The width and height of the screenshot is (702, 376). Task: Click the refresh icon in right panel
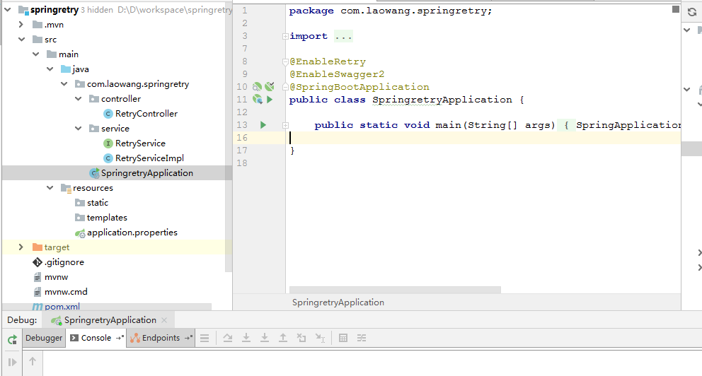pos(691,12)
